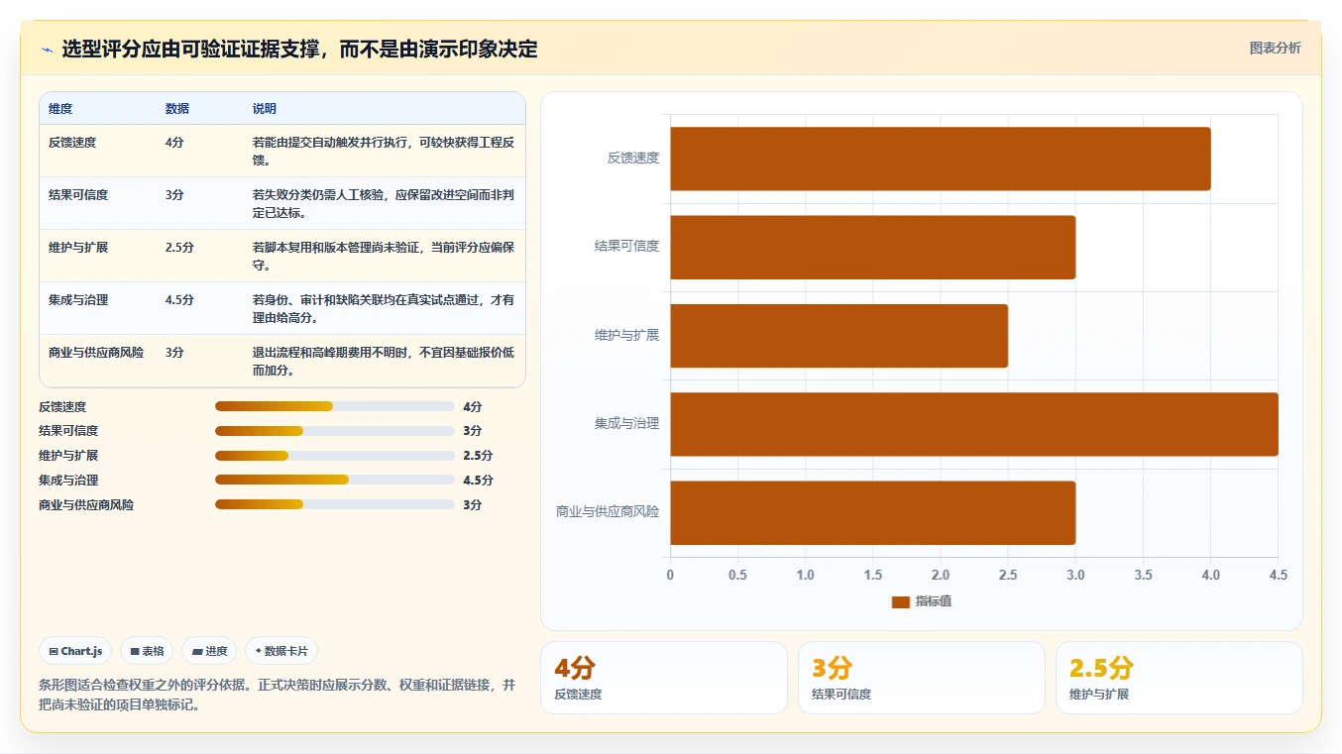Viewport: 1342px width, 754px height.
Task: Click the 商业与供应商风险 bar in the chart
Action: pos(873,512)
